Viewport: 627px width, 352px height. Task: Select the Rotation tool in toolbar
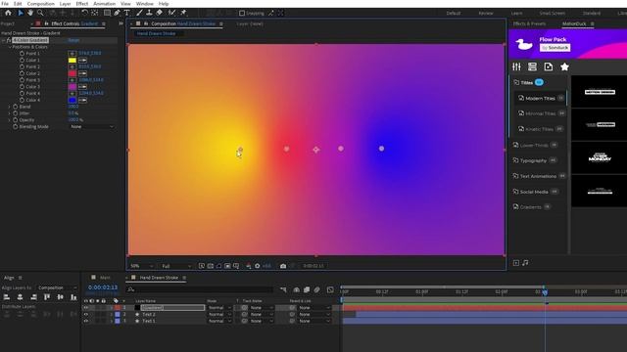point(84,13)
